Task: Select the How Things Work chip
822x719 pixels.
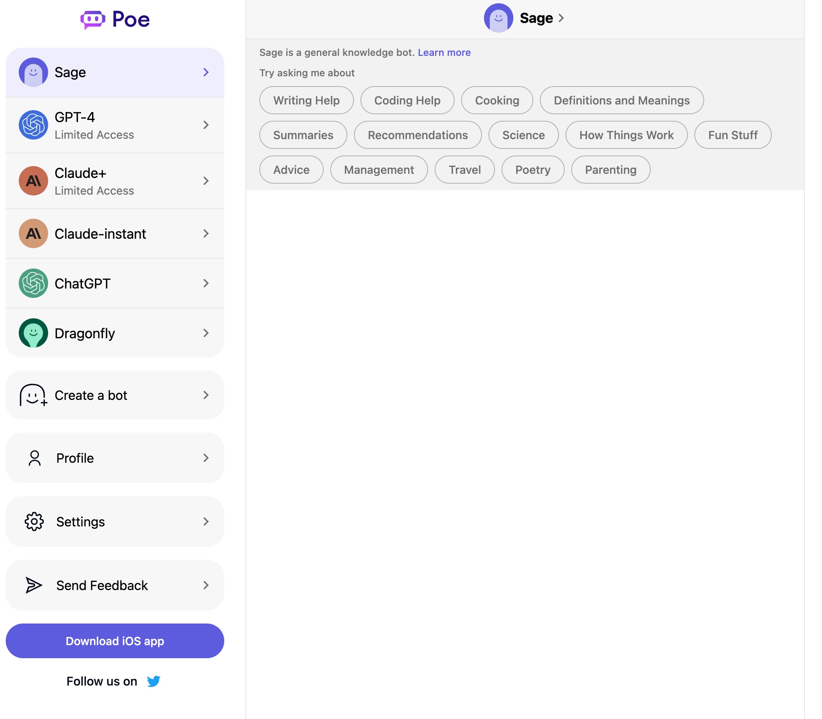Action: (627, 135)
